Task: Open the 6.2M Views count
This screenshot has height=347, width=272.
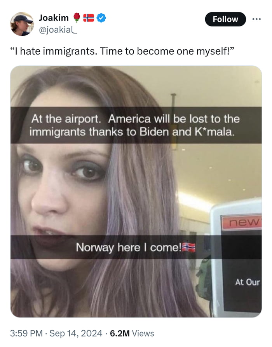Action: click(132, 333)
